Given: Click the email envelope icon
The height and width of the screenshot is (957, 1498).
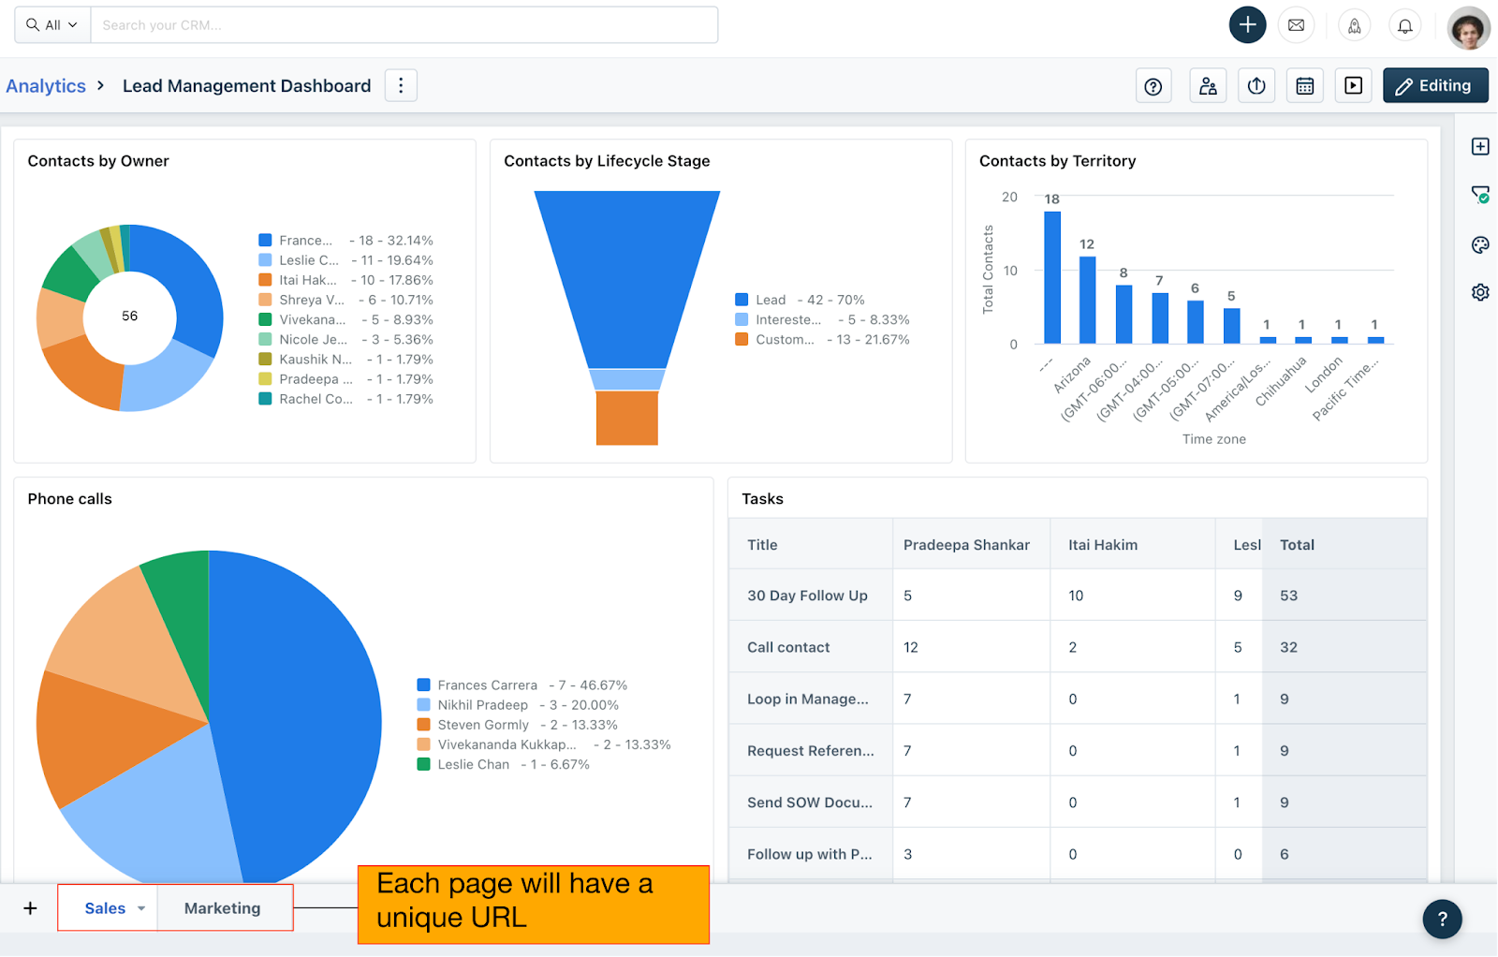Looking at the screenshot, I should (1296, 25).
